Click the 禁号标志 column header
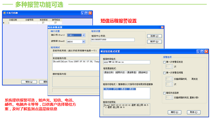210x118 pixels. click(x=56, y=20)
